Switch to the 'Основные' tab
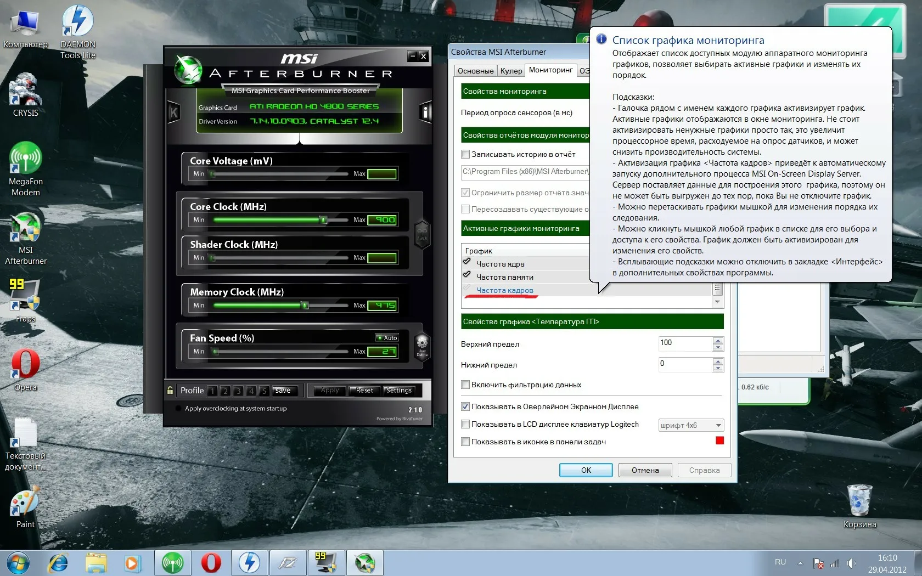 point(475,71)
